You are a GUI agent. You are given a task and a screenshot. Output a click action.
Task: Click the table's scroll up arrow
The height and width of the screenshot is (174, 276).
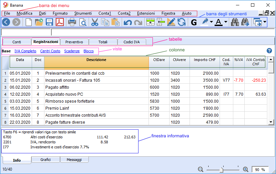271,60
